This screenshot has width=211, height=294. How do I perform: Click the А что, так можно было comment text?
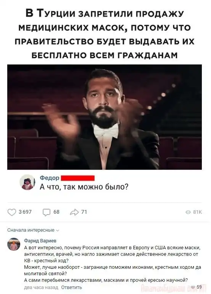pos(84,187)
